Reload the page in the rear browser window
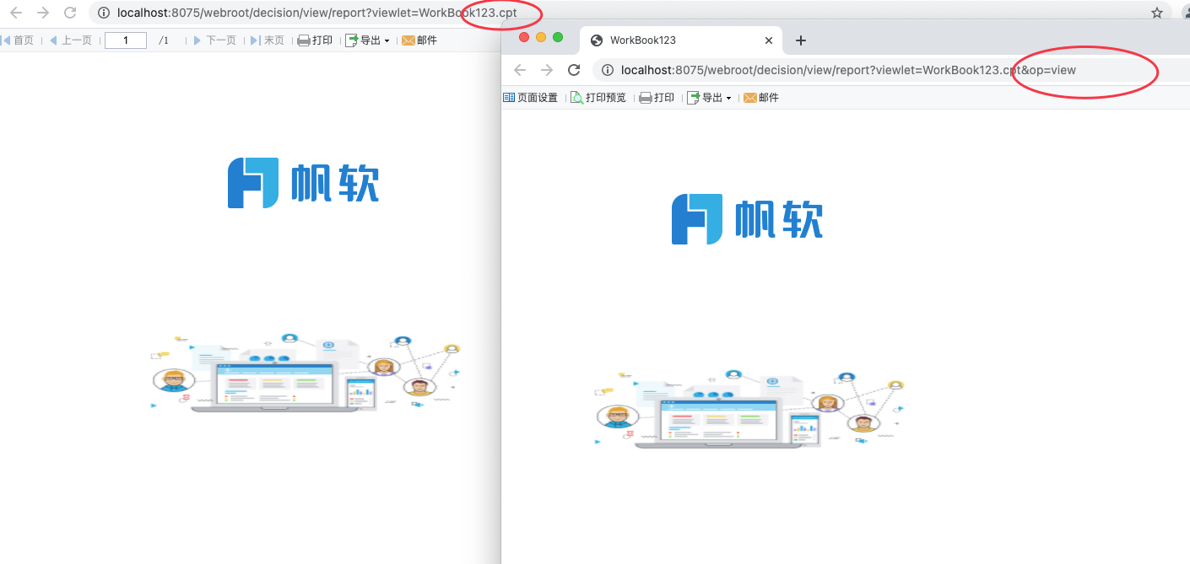 (70, 13)
